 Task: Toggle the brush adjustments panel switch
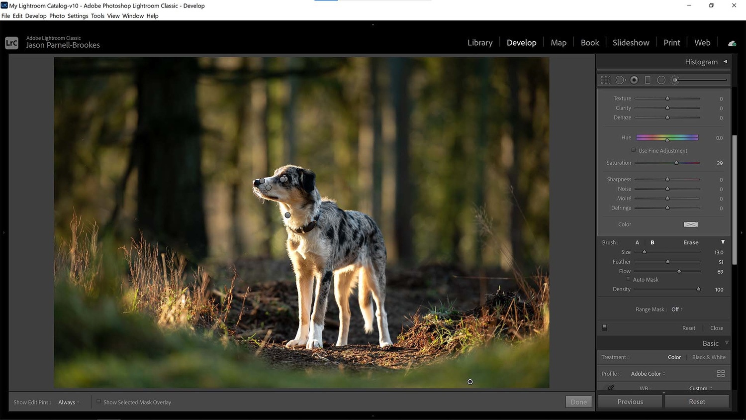[x=604, y=327]
